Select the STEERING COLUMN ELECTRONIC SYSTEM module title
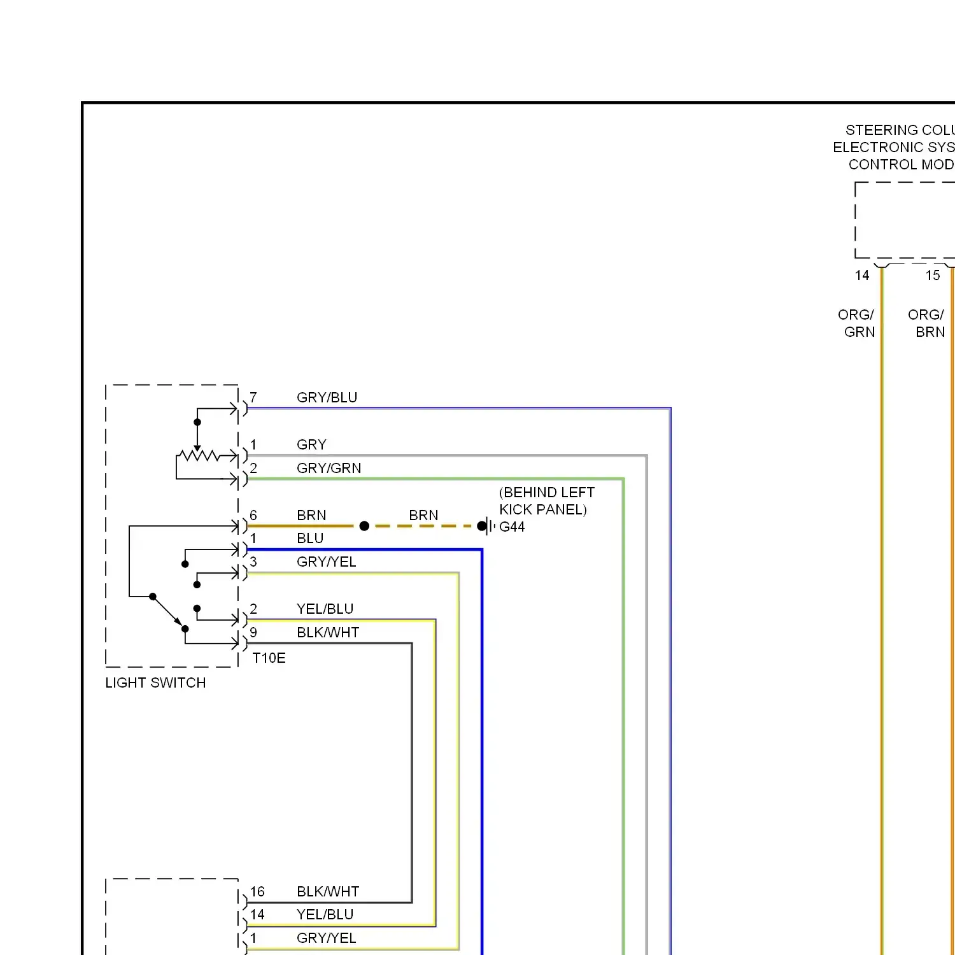Image resolution: width=955 pixels, height=955 pixels. click(x=894, y=147)
